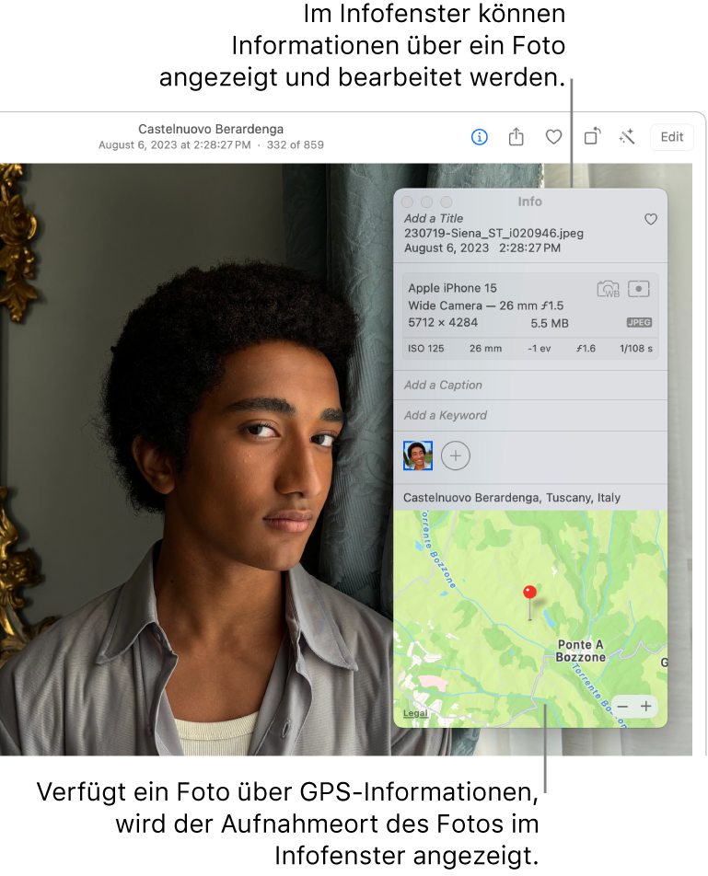Close the Info window
Image resolution: width=708 pixels, height=876 pixels.
(408, 202)
